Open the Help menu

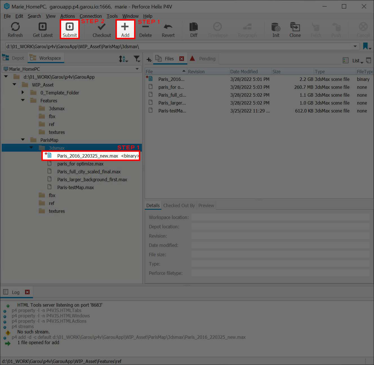148,16
